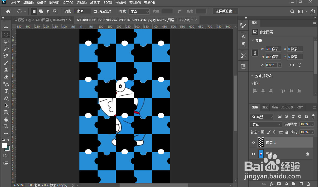Select the Brush tool
Viewport: 318px width, 187px height.
[x=6, y=63]
